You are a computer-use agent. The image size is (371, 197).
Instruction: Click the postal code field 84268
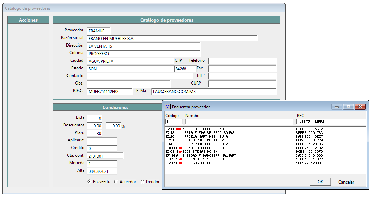tap(185, 69)
